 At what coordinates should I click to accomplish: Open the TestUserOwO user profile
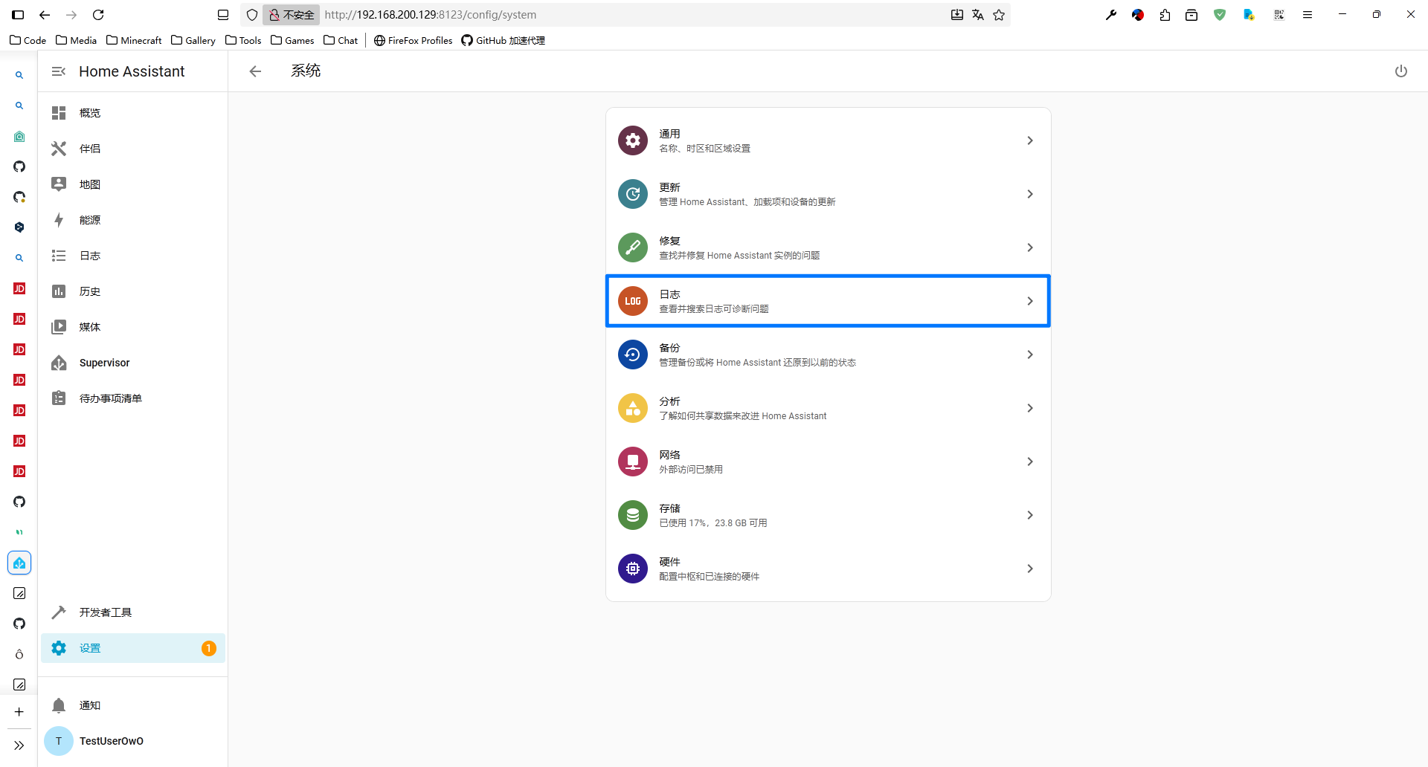(111, 741)
